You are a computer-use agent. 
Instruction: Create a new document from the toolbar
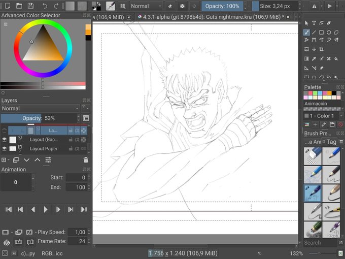click(8, 6)
